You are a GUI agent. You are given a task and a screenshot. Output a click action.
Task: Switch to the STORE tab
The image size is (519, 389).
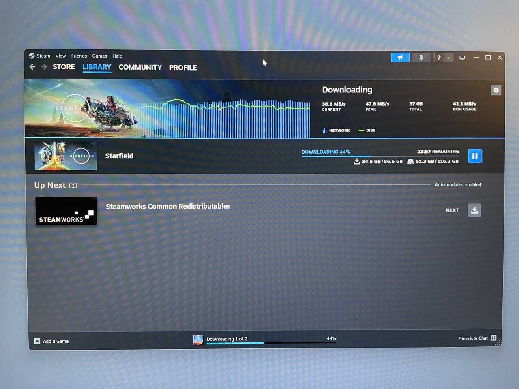[64, 67]
